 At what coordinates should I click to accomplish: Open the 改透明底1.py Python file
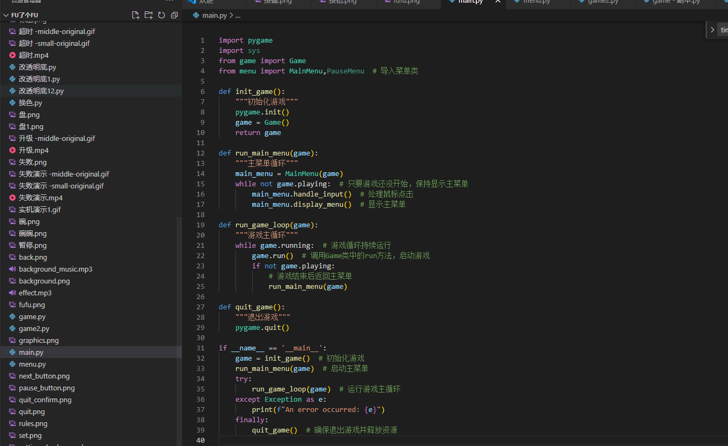click(91, 79)
